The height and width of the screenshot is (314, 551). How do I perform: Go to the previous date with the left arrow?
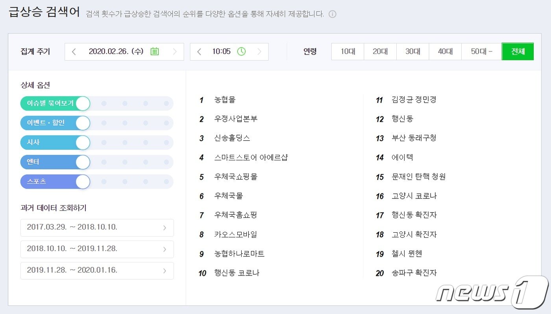(x=74, y=51)
